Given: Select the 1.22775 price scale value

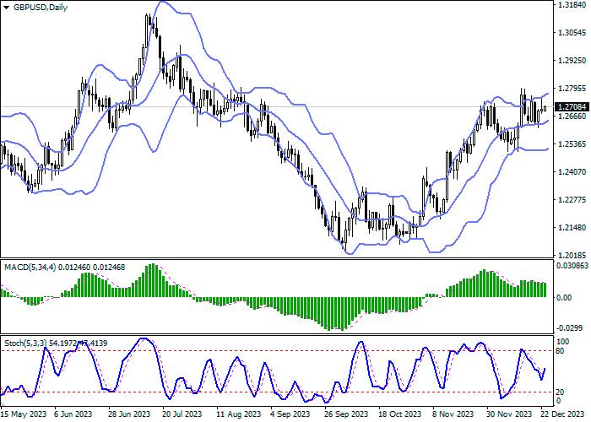Looking at the screenshot, I should [572, 200].
